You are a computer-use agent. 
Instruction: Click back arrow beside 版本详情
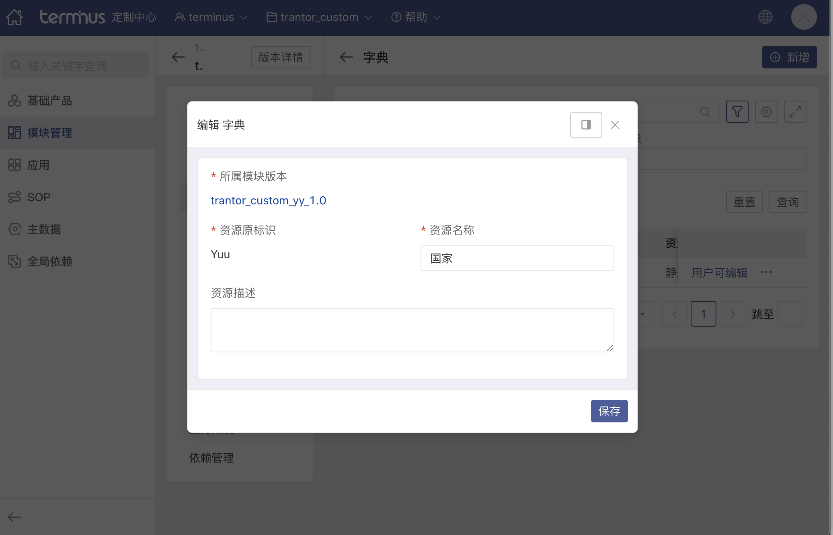pos(178,57)
